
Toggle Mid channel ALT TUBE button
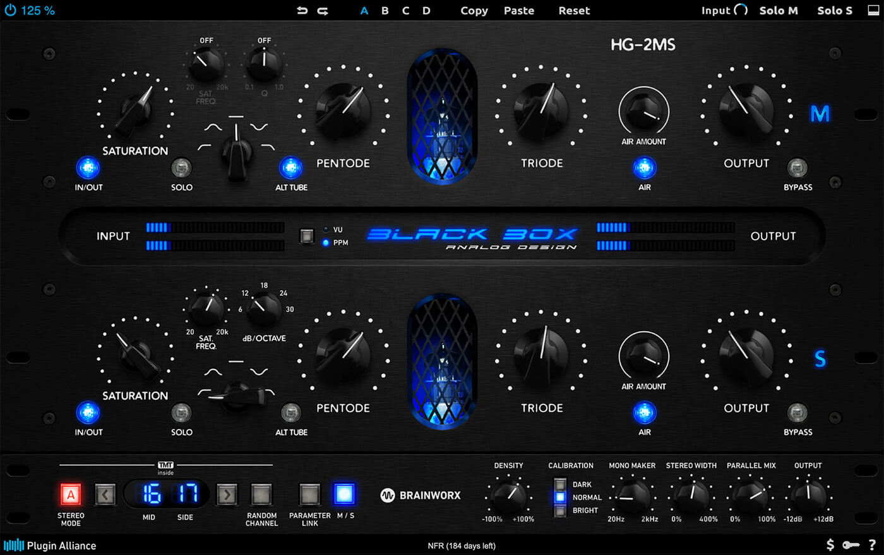pyautogui.click(x=290, y=168)
